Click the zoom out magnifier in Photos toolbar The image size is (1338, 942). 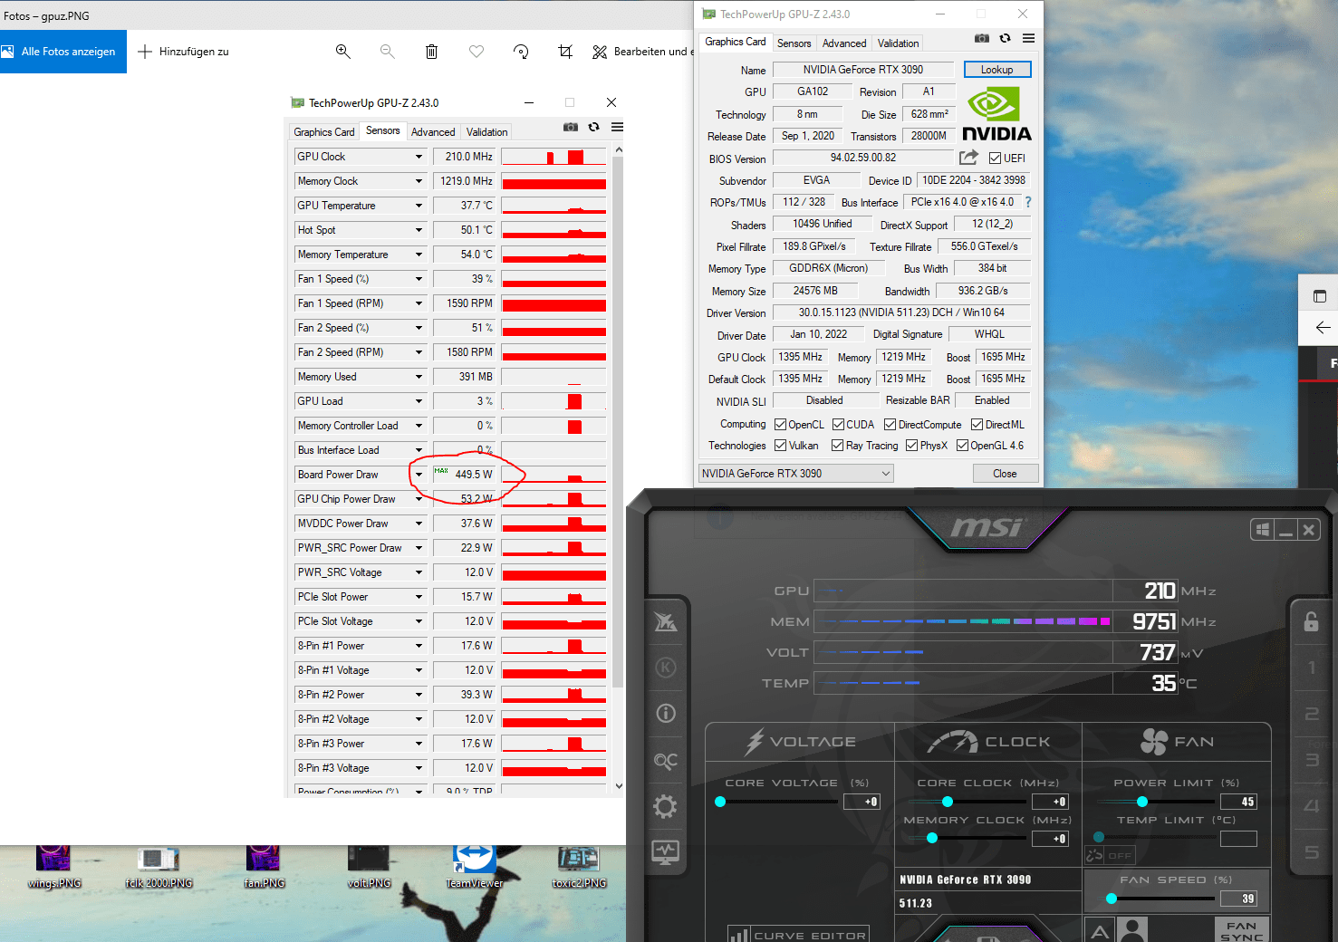387,52
